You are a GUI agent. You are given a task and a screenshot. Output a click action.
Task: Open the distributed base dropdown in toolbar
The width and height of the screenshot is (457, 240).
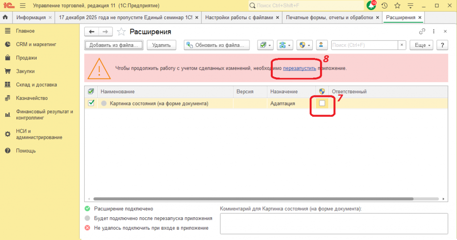pos(285,45)
